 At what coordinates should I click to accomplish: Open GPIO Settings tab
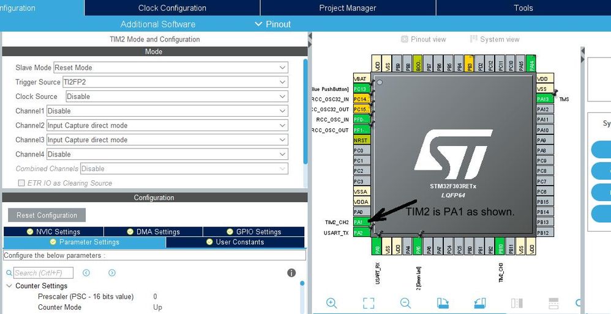pos(253,232)
